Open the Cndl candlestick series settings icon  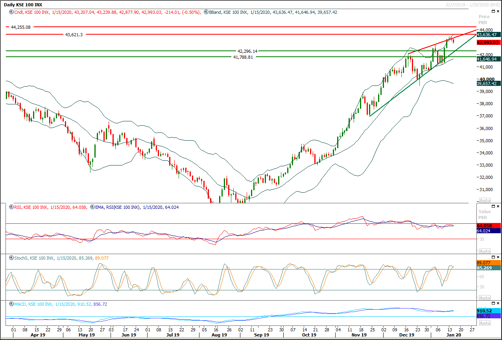pyautogui.click(x=11, y=12)
